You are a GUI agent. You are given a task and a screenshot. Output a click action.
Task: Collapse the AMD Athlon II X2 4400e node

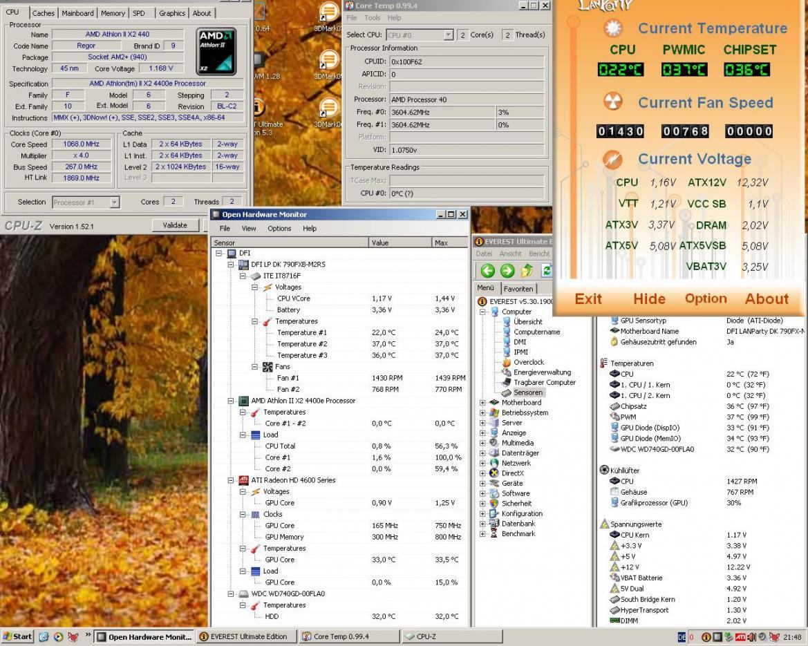(231, 401)
